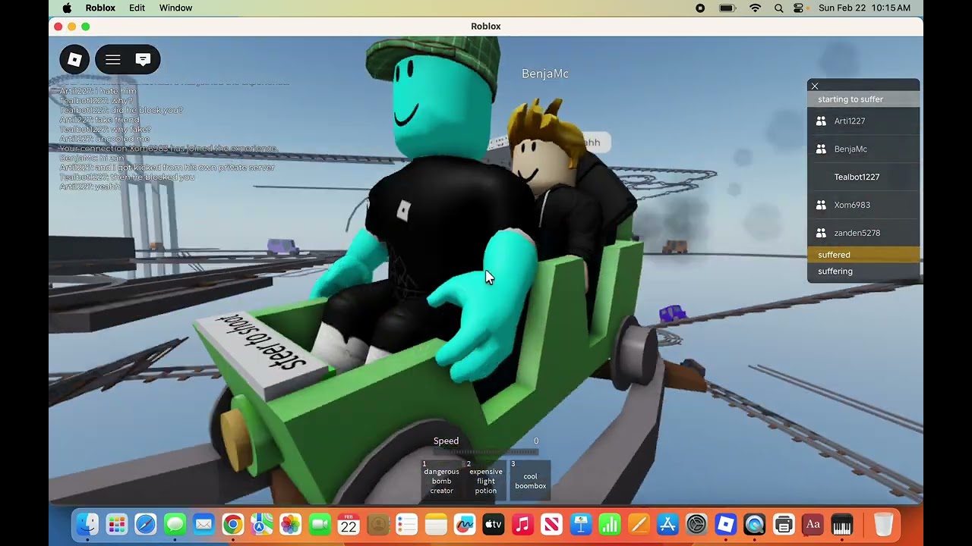Screen dimensions: 972x546
Task: Equip the dangerous bomb creator tool
Action: (441, 479)
